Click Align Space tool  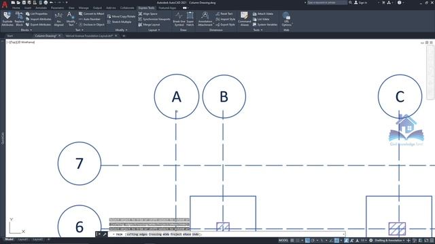pyautogui.click(x=148, y=14)
